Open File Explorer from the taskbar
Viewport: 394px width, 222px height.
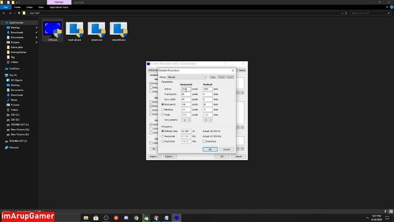86,218
